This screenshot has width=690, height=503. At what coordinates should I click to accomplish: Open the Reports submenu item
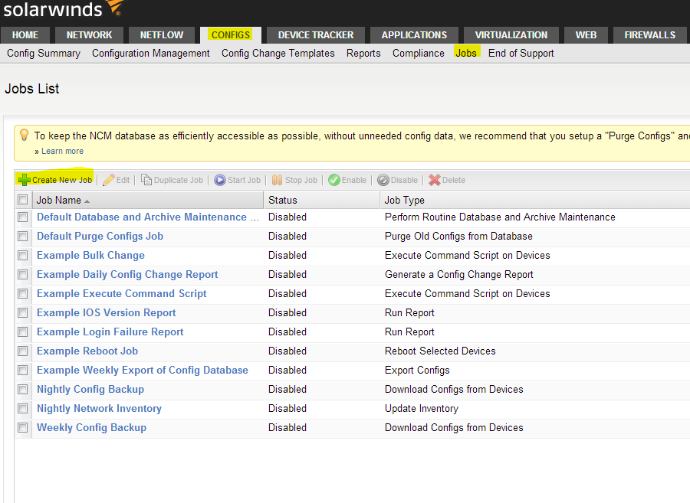tap(363, 53)
